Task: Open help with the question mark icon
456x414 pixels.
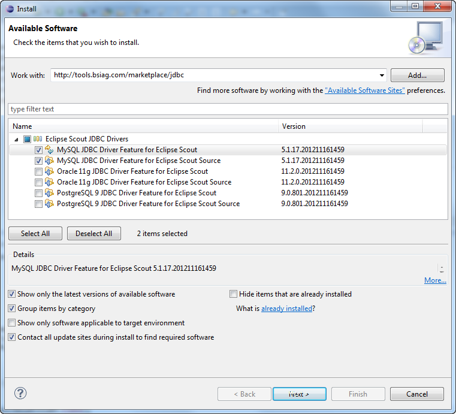Action: pyautogui.click(x=20, y=394)
